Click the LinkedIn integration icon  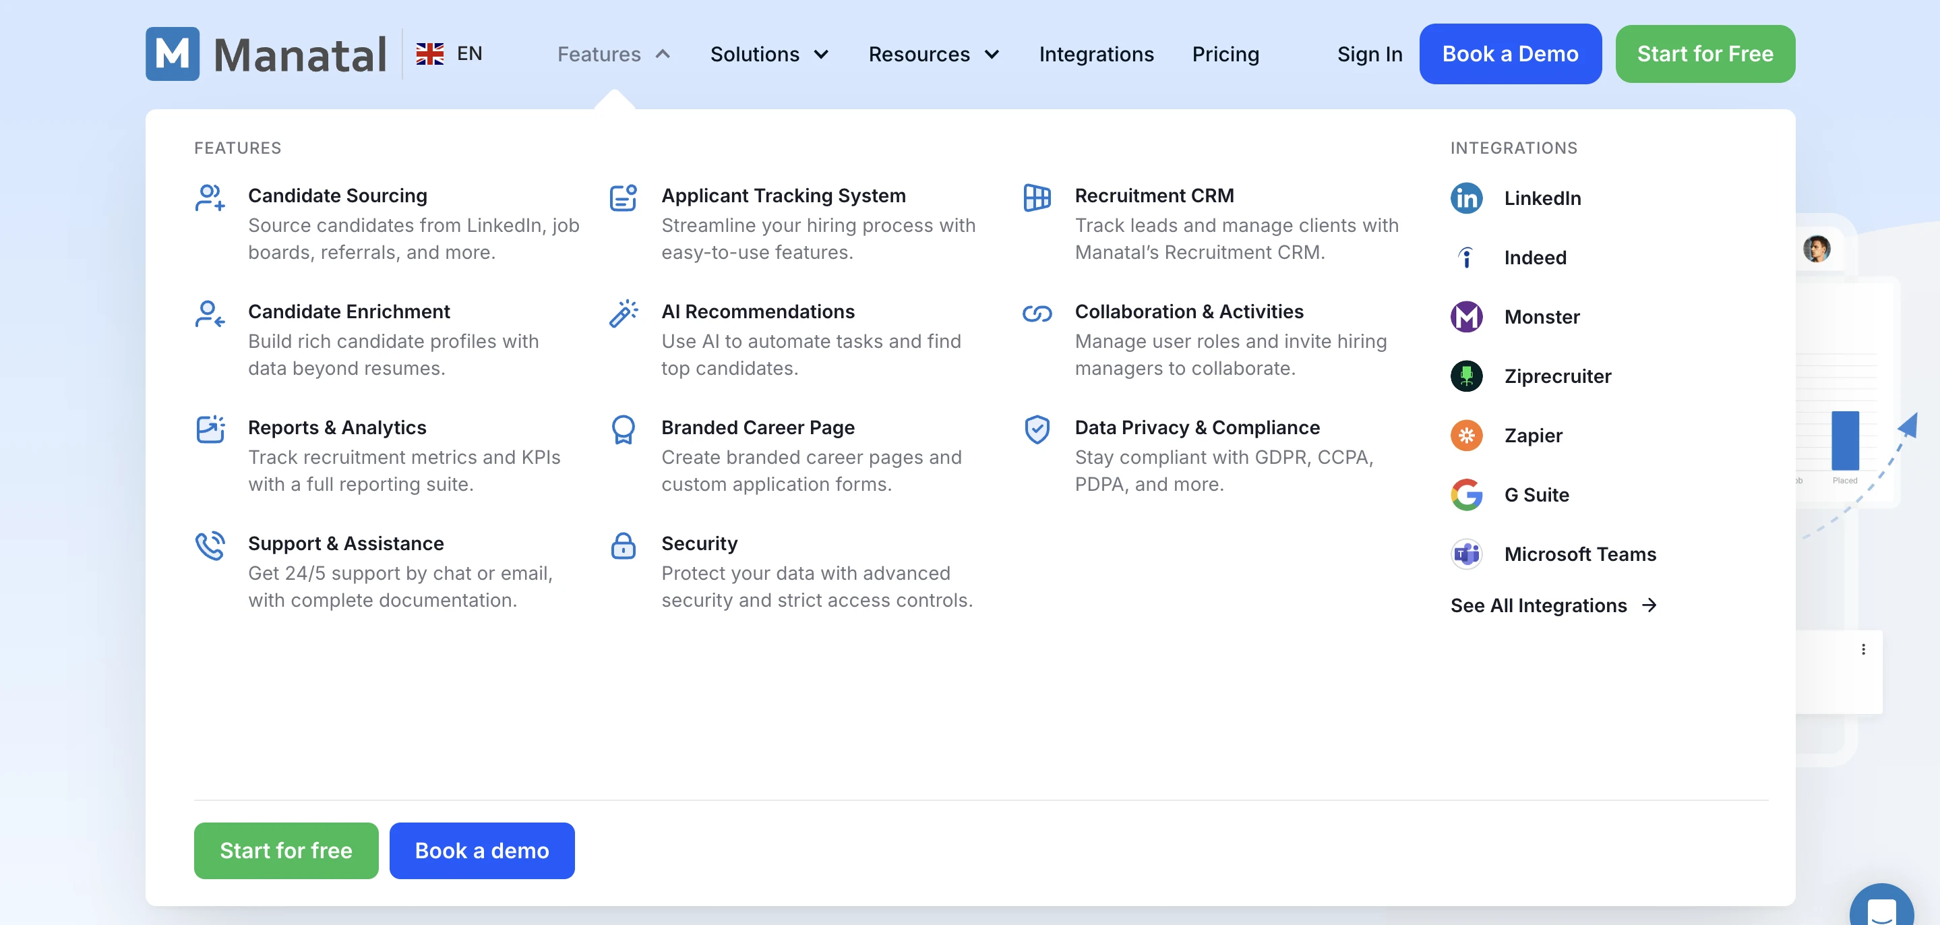click(1465, 198)
